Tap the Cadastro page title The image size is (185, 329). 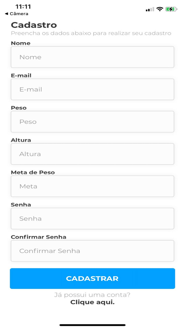[34, 25]
